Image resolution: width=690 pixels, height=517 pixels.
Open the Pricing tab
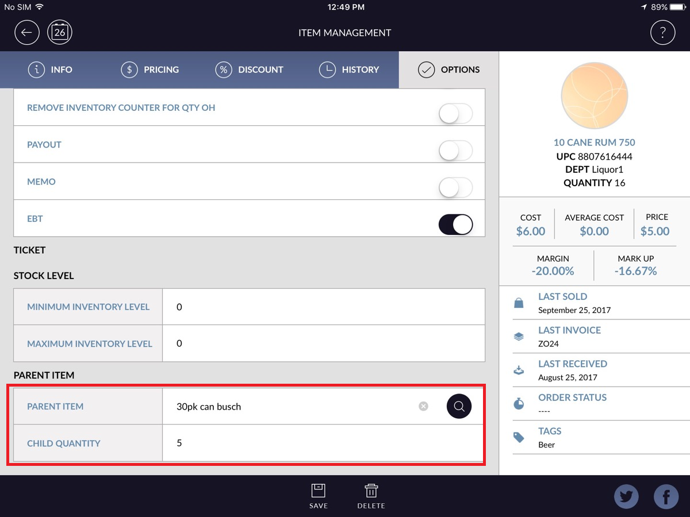[x=150, y=70]
